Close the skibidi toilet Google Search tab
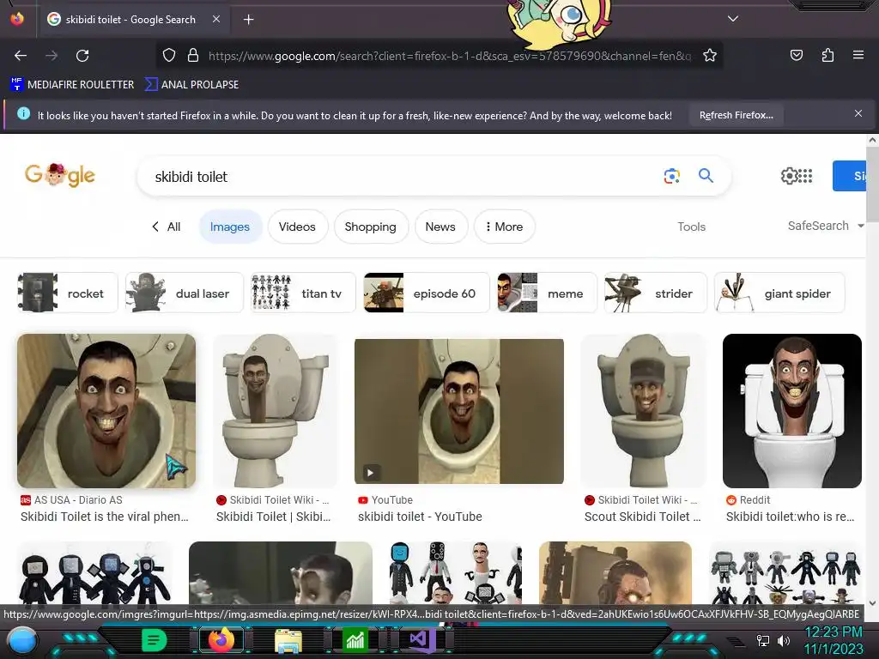 coord(216,19)
